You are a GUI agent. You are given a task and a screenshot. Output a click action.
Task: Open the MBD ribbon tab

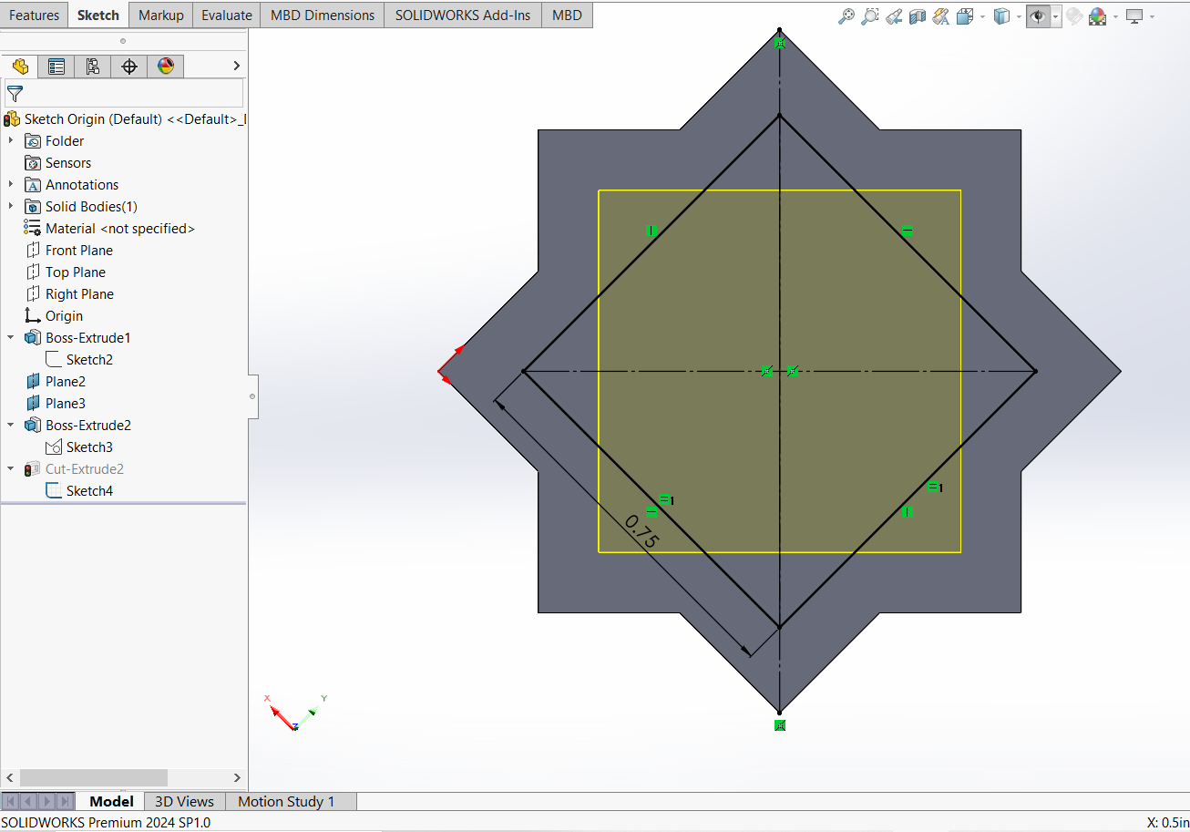click(x=567, y=15)
